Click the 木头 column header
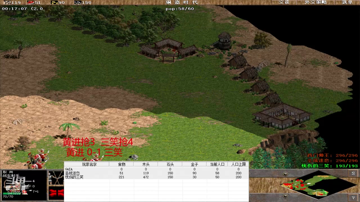360x202 pixels. point(146,164)
